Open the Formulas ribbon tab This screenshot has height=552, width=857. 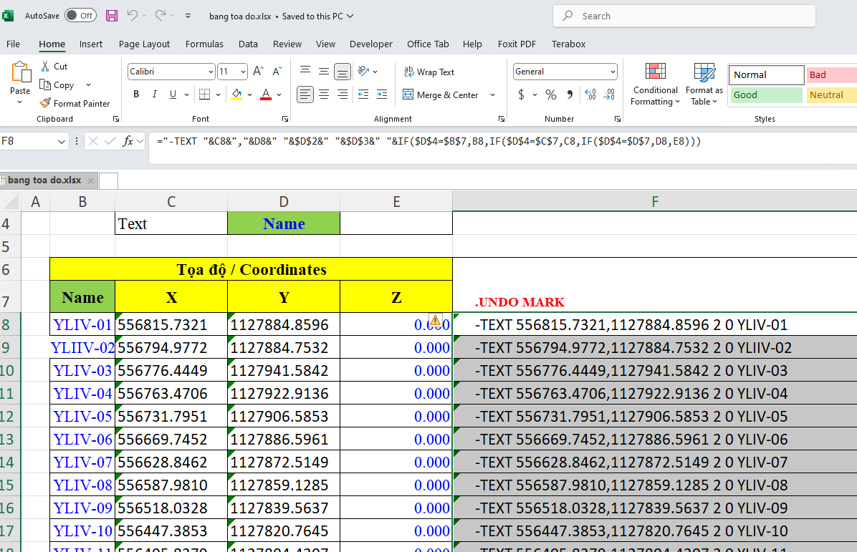pyautogui.click(x=204, y=44)
